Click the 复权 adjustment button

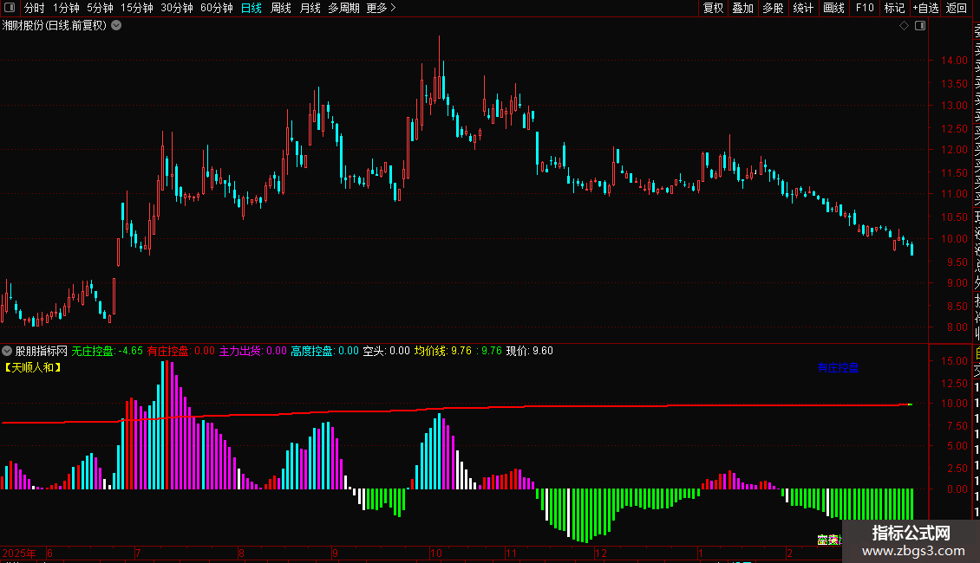pyautogui.click(x=713, y=8)
